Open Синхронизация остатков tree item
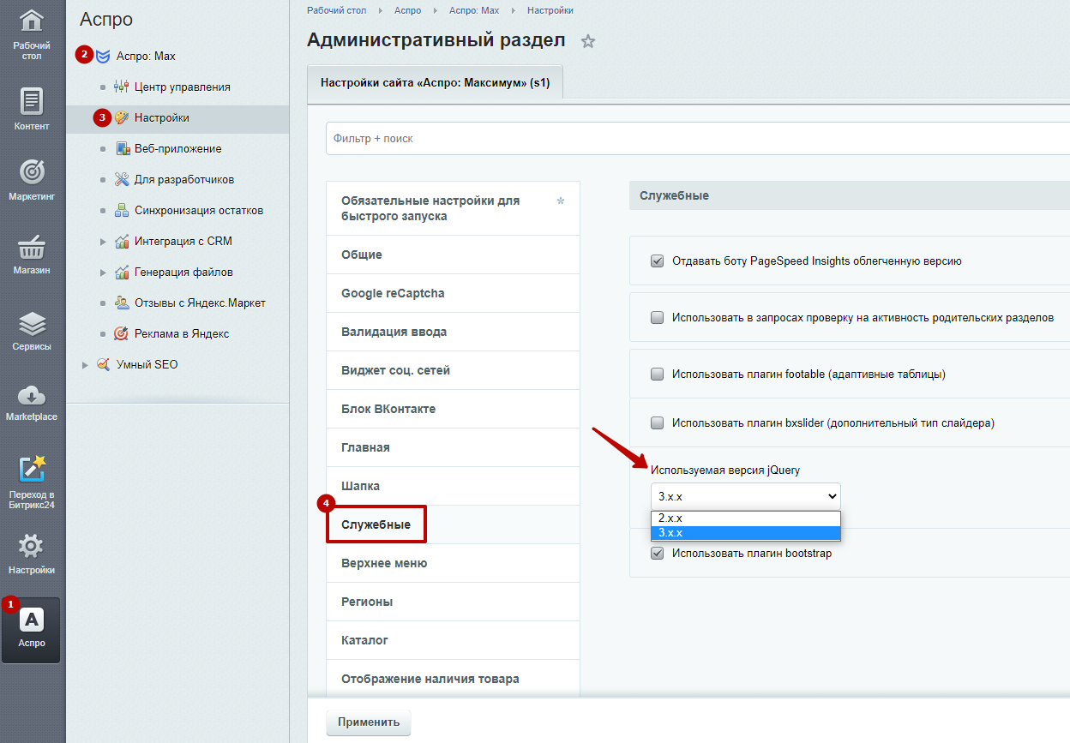 [199, 210]
